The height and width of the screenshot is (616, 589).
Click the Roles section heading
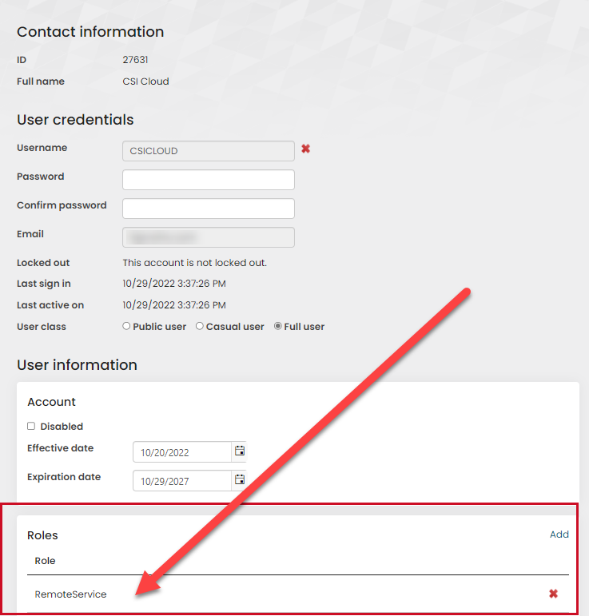pyautogui.click(x=42, y=535)
